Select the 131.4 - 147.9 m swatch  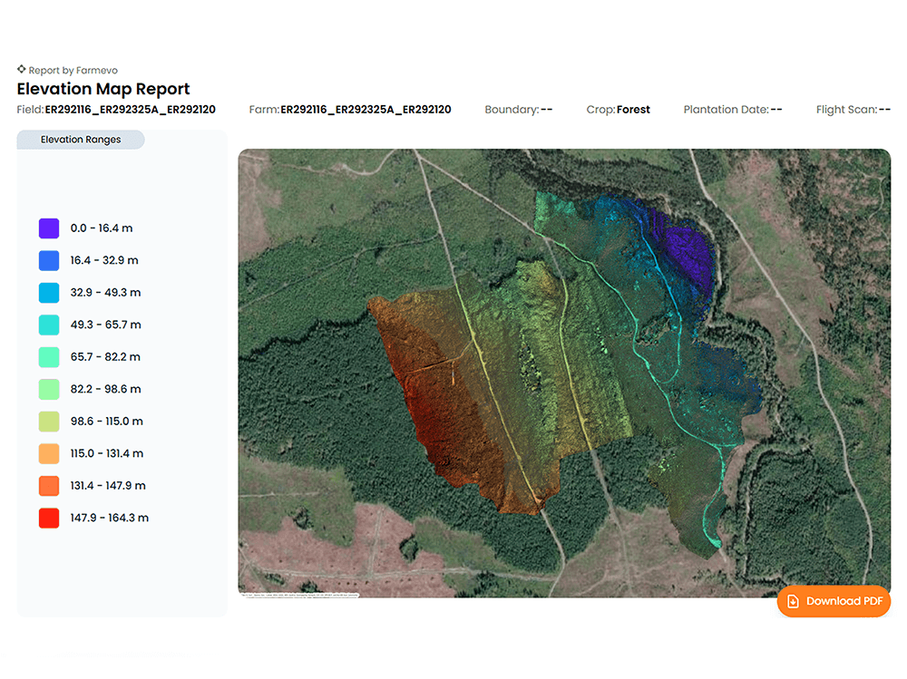click(x=49, y=486)
